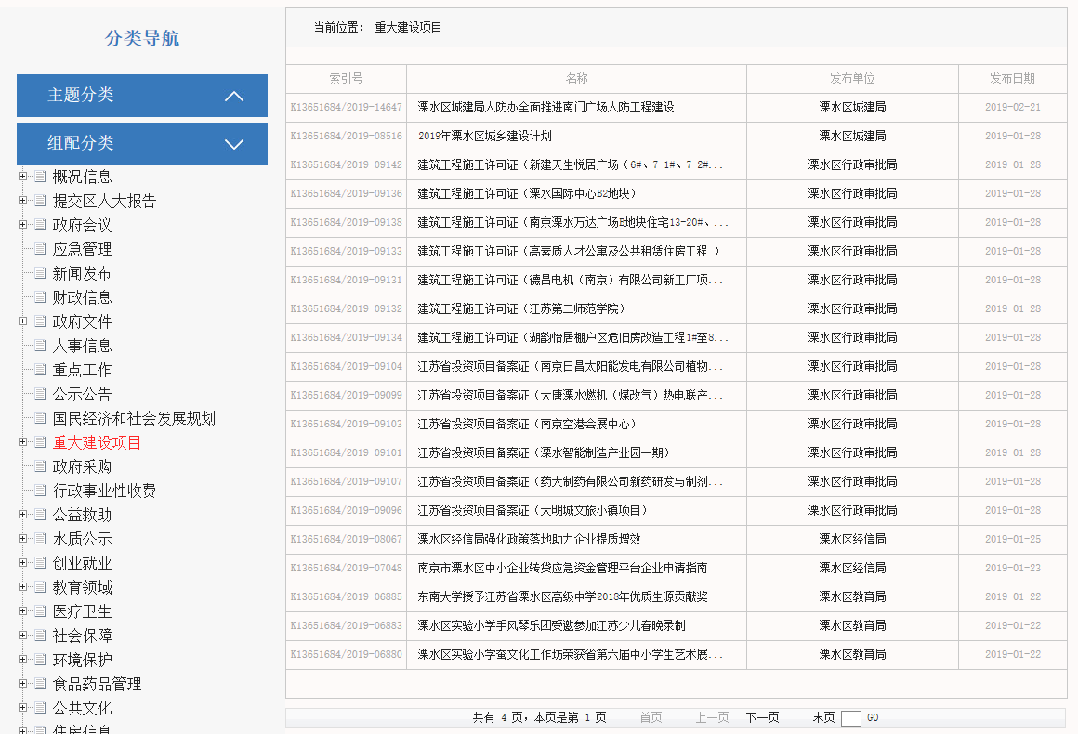Jump to last page via 末页
1078x734 pixels.
coord(823,718)
